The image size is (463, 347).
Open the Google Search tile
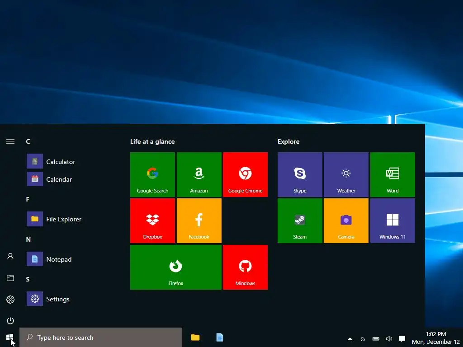pos(152,174)
